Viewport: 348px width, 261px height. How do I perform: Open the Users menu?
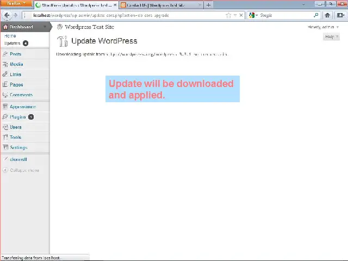click(16, 127)
